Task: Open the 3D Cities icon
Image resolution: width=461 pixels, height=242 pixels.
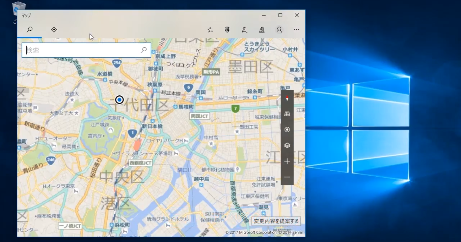Action: [x=262, y=30]
